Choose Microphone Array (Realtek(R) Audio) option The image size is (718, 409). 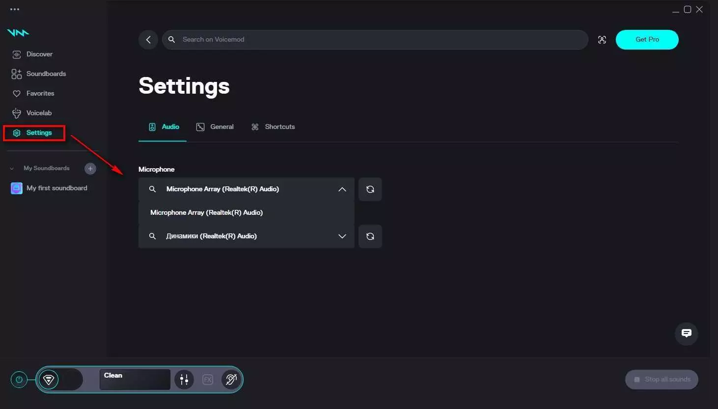[246, 213]
